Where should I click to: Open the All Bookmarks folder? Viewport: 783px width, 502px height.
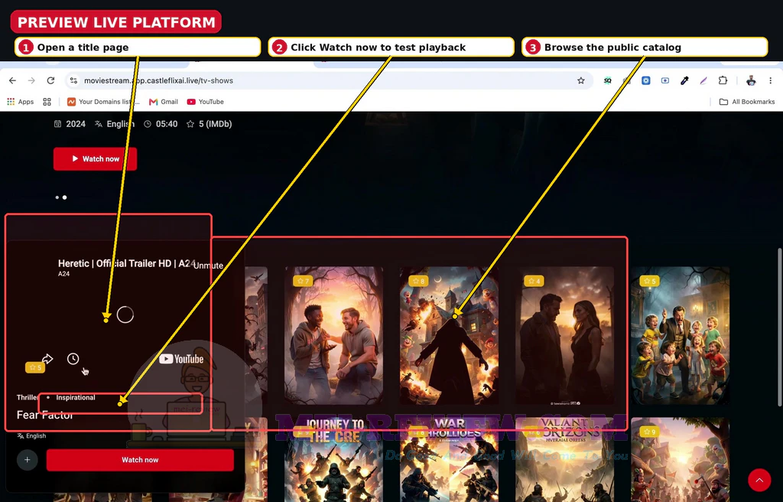747,102
